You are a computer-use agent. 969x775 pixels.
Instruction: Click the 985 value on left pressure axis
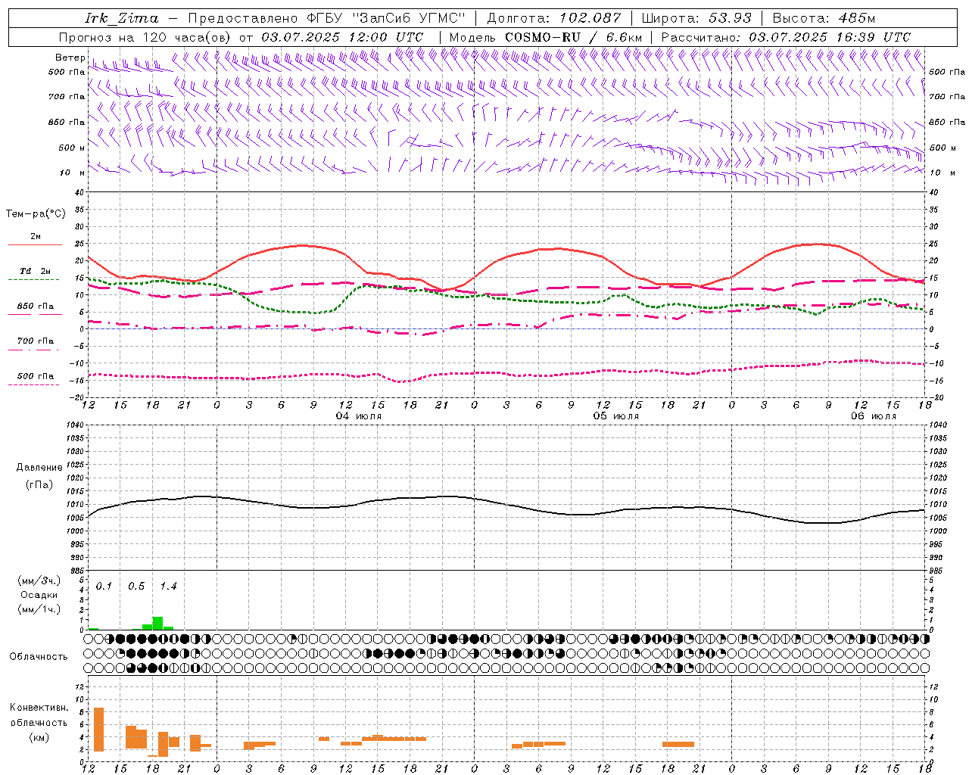click(76, 571)
